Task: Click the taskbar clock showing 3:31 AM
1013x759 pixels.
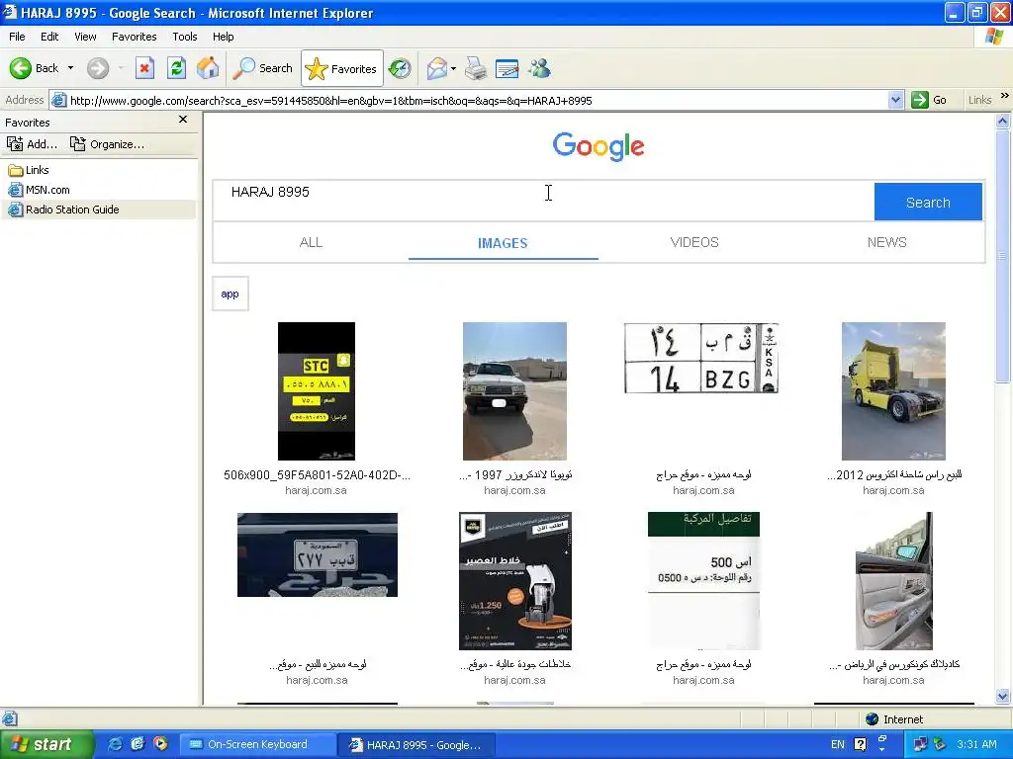Action: (x=976, y=744)
